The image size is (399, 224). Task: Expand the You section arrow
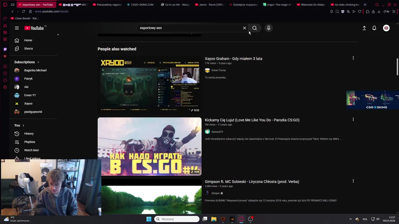click(23, 125)
